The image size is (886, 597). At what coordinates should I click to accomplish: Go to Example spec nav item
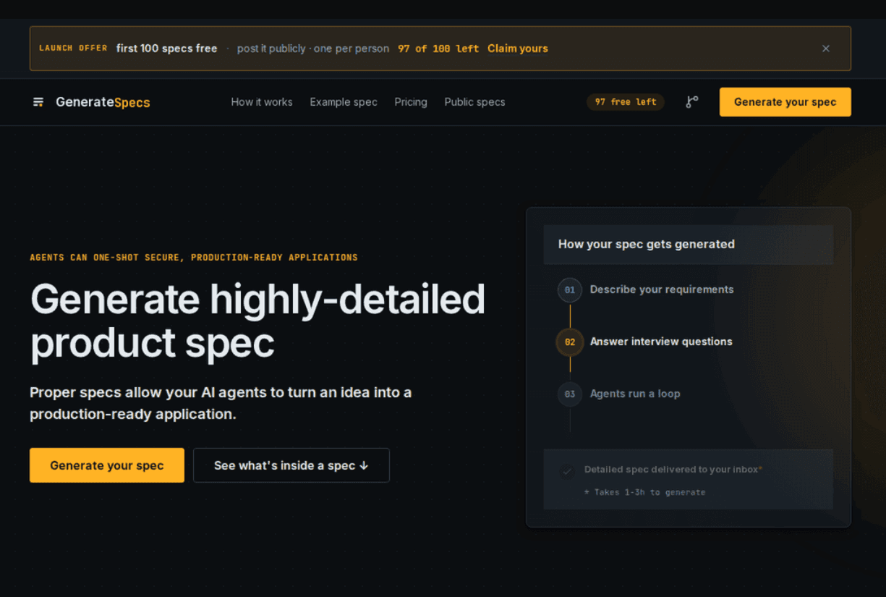coord(344,102)
